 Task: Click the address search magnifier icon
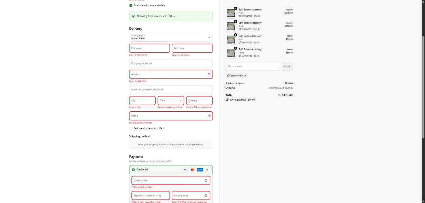click(209, 74)
